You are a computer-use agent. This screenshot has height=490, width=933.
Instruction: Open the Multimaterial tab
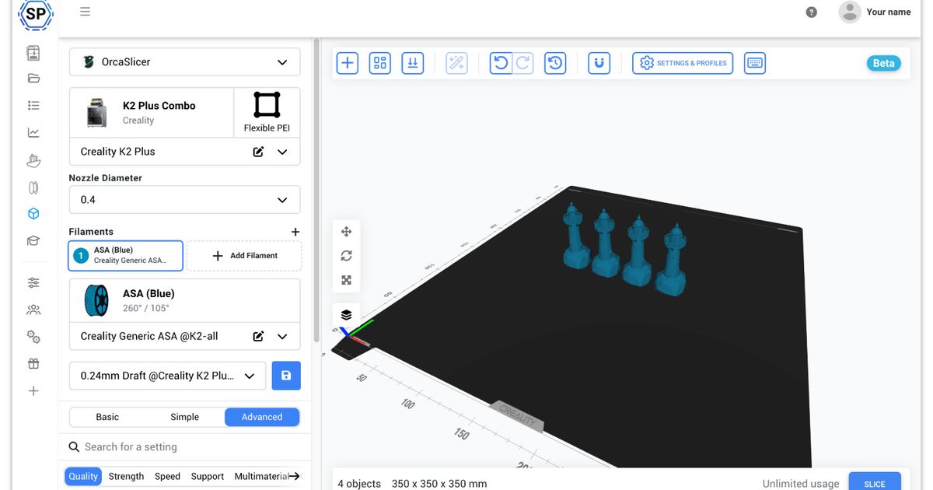(x=261, y=476)
